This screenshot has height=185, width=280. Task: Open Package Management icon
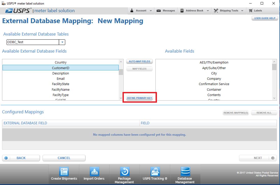pos(125,172)
